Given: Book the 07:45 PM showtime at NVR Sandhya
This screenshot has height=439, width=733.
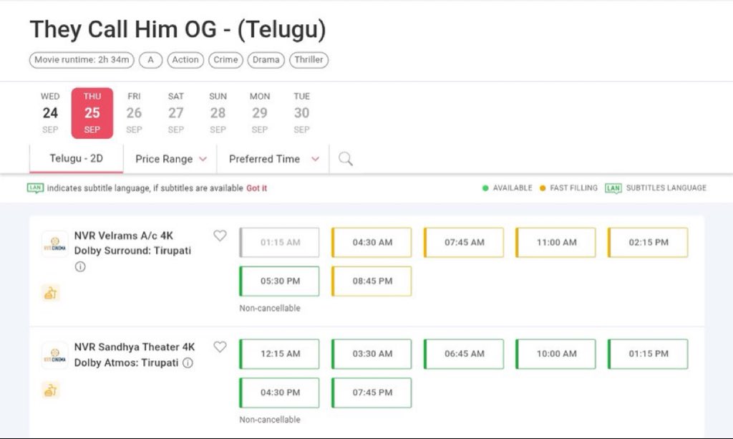Looking at the screenshot, I should pos(372,392).
